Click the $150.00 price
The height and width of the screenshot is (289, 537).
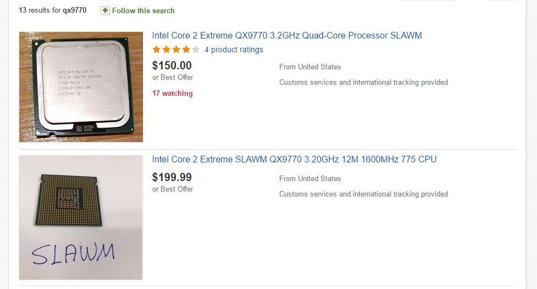click(172, 66)
